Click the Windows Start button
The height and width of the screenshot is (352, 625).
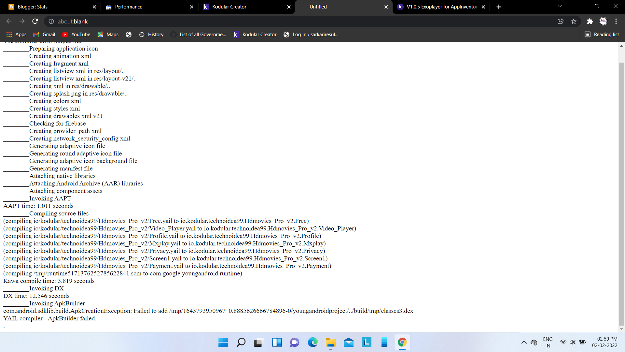[x=223, y=342]
